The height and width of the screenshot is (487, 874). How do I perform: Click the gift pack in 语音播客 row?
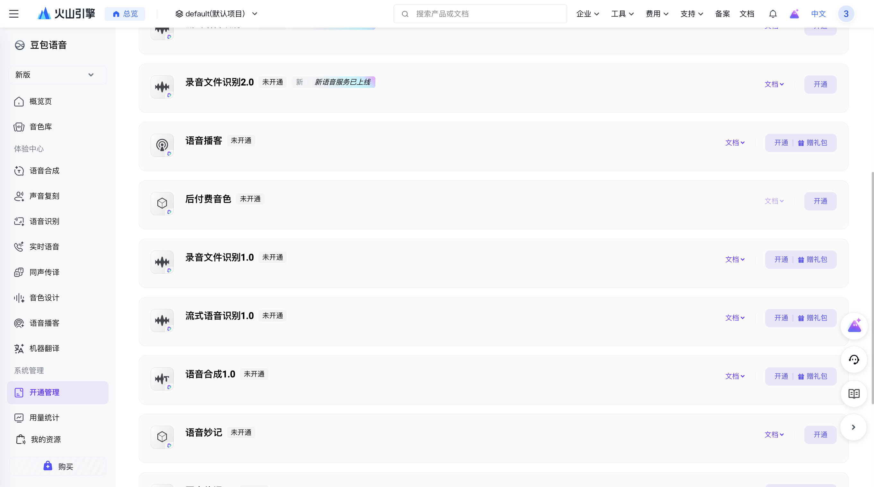coord(813,143)
